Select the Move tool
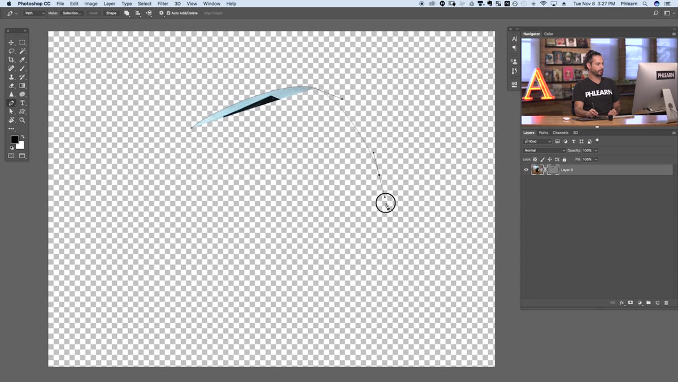The height and width of the screenshot is (382, 678). 11,42
